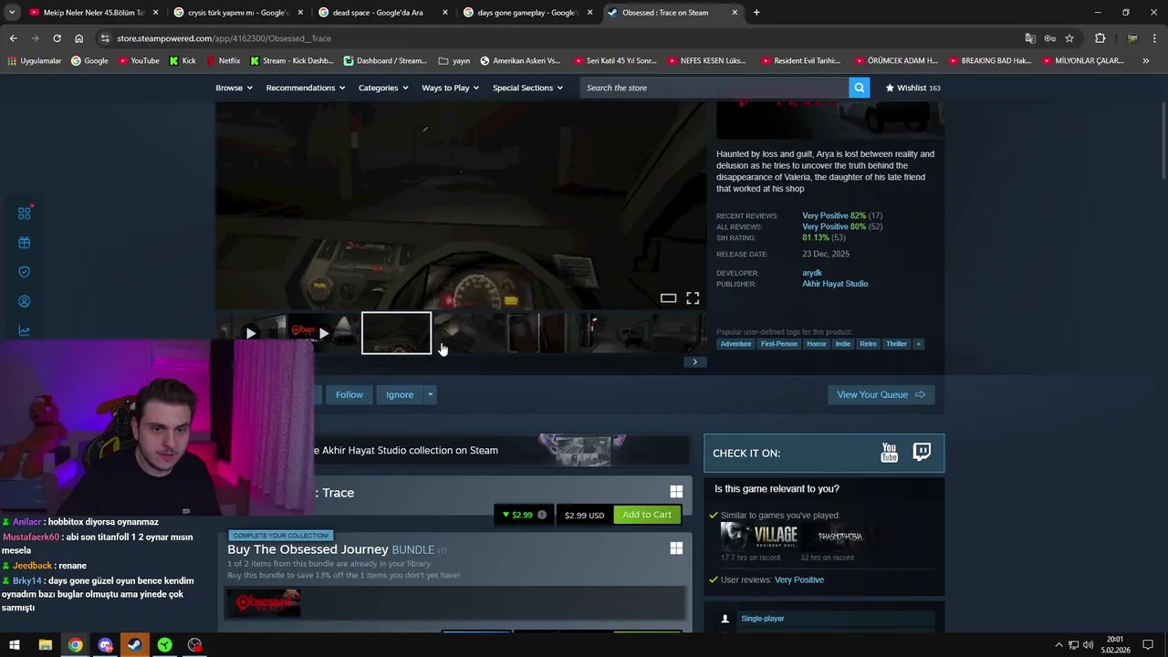The image size is (1168, 657).
Task: Click the sidebar gift box icon
Action: pos(25,243)
